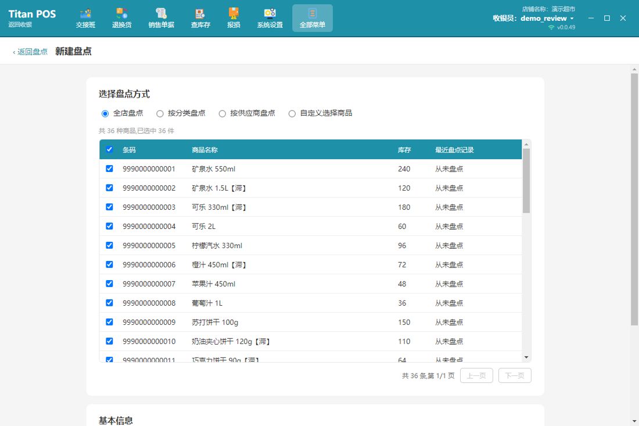Screen dimensions: 639x426
Task: Go back via 返回盘点 link
Action: tap(30, 52)
